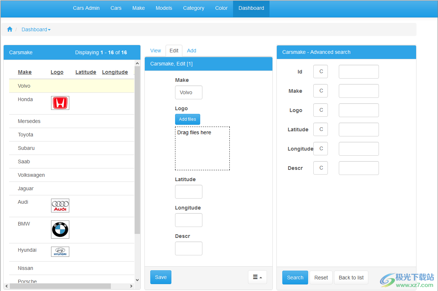Open the Category menu in navbar
Viewport: 438px width, 291px height.
[194, 8]
